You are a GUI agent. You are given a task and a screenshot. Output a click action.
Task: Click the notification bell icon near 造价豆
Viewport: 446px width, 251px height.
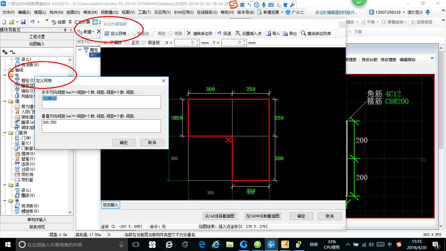[x=428, y=12]
